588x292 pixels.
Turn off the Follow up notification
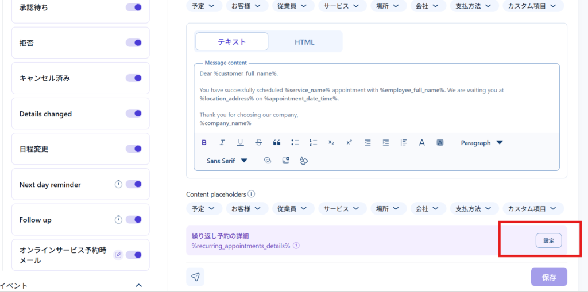(134, 219)
